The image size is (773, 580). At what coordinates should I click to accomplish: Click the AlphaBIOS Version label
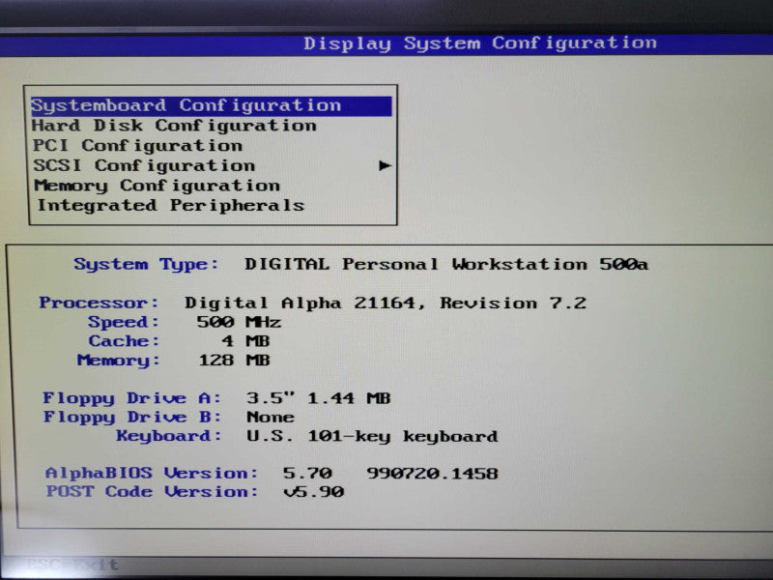(x=152, y=474)
